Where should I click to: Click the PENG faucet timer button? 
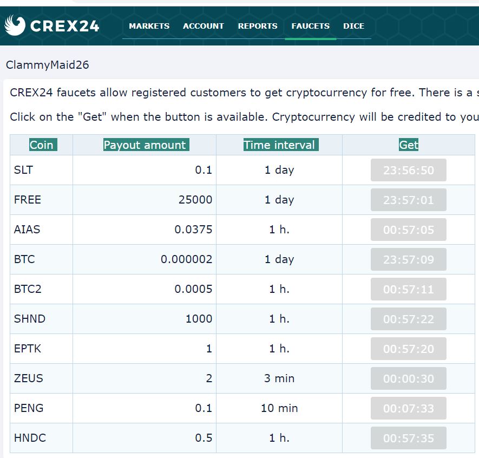pyautogui.click(x=409, y=408)
